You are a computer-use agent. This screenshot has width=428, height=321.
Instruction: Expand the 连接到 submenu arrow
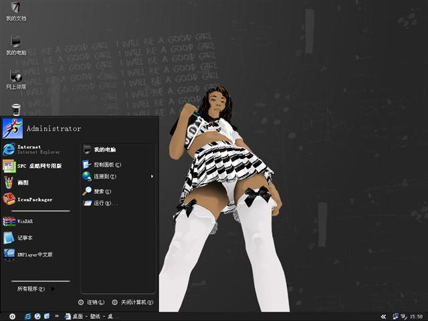(152, 177)
